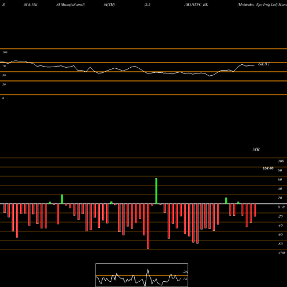This screenshot has height=287, width=287.
Task: Click the SI MunafaSutraR header text
Action: click(71, 5)
